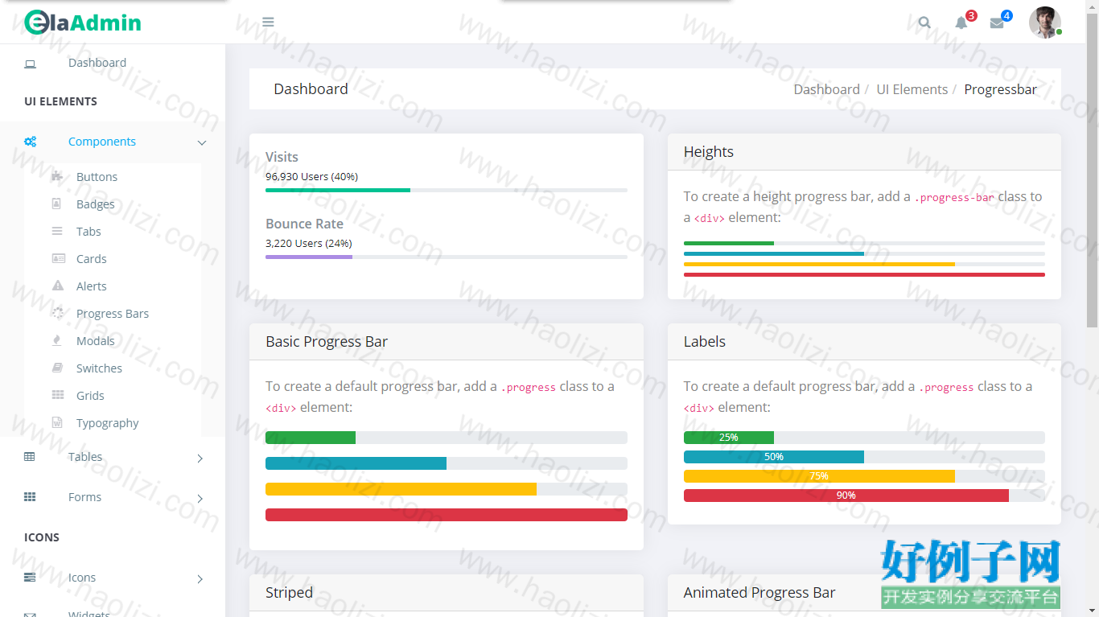This screenshot has width=1099, height=617.
Task: Select Switches from Components list
Action: [x=99, y=368]
